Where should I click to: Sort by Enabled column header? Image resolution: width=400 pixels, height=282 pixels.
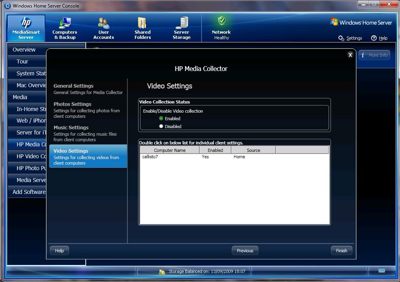[x=215, y=150]
